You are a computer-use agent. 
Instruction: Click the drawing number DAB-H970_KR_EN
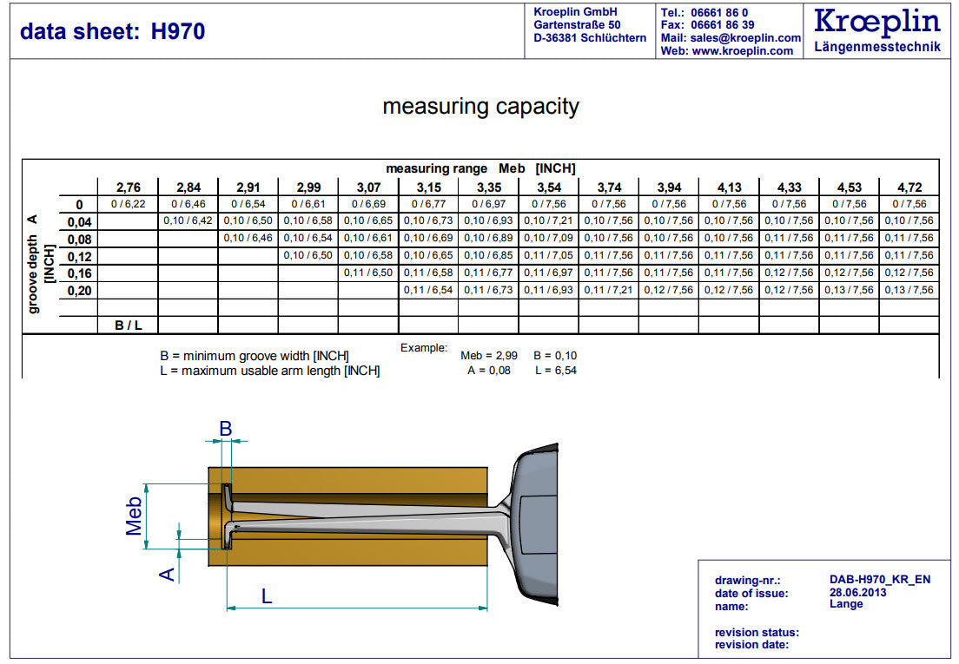tap(880, 580)
